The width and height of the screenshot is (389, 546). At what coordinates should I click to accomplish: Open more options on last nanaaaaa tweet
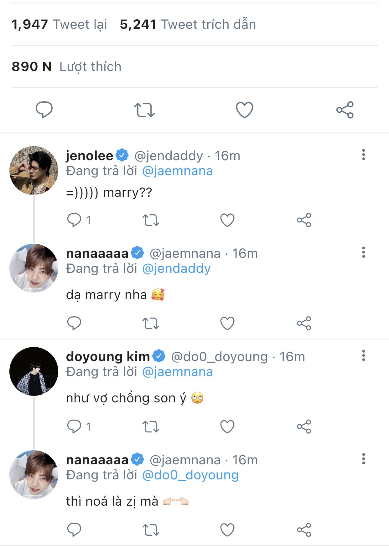click(x=363, y=459)
